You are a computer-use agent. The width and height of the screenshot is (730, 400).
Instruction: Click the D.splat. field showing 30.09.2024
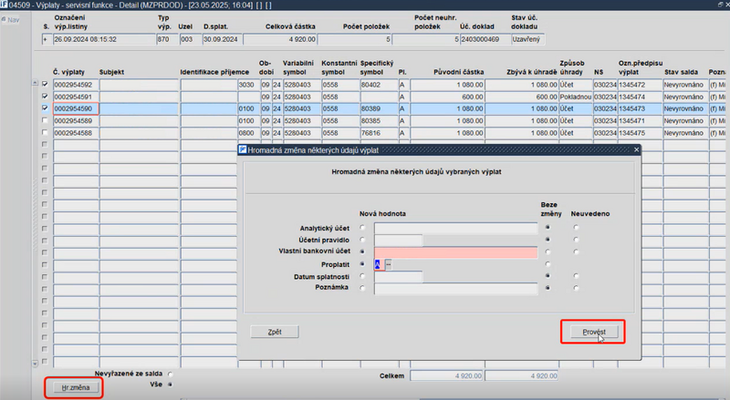pyautogui.click(x=222, y=39)
